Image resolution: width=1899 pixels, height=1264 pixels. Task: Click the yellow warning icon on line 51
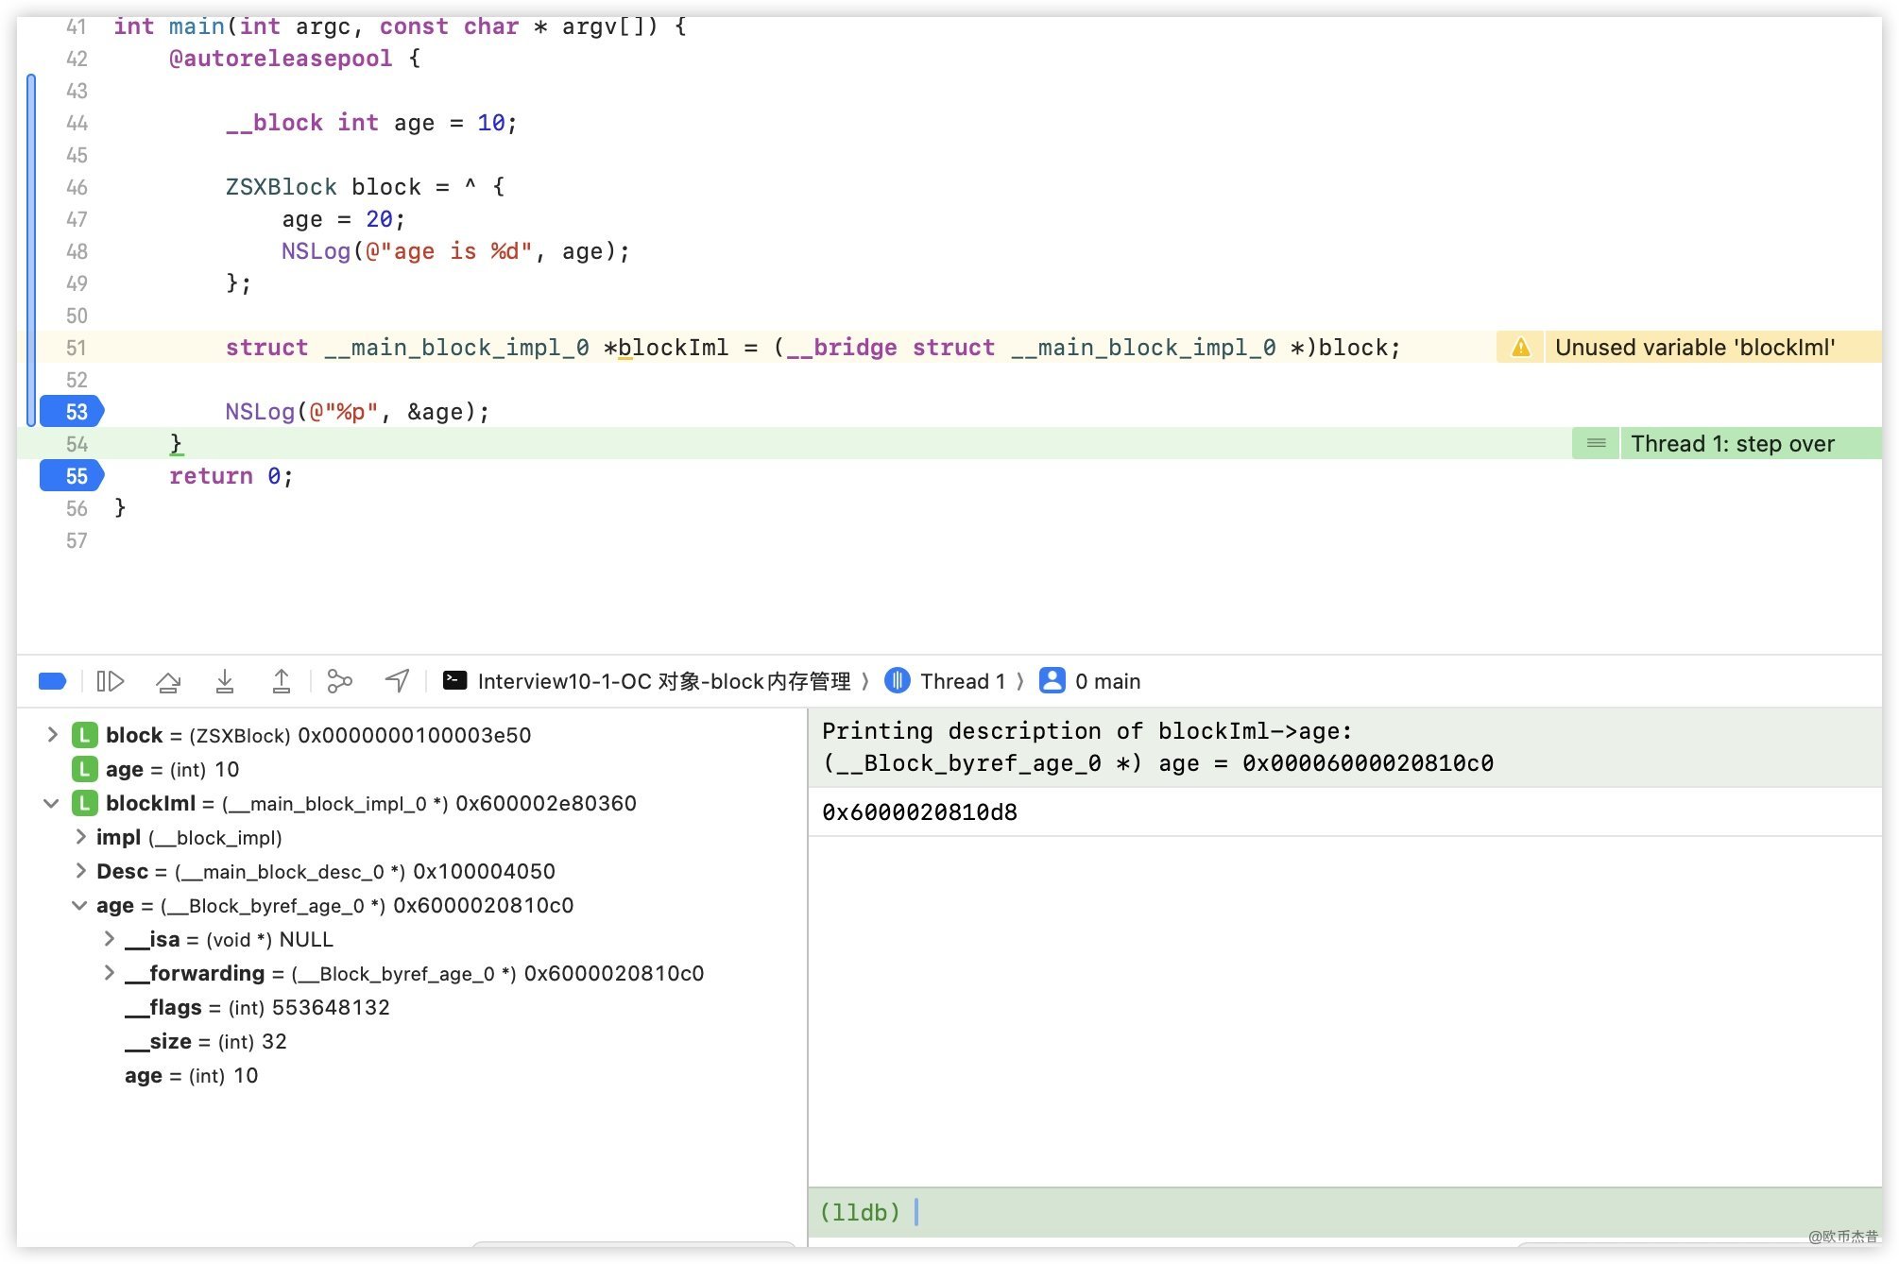click(1520, 348)
